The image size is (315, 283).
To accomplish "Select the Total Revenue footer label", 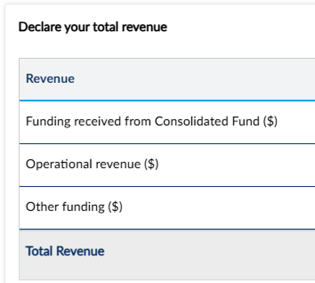I will tap(65, 251).
